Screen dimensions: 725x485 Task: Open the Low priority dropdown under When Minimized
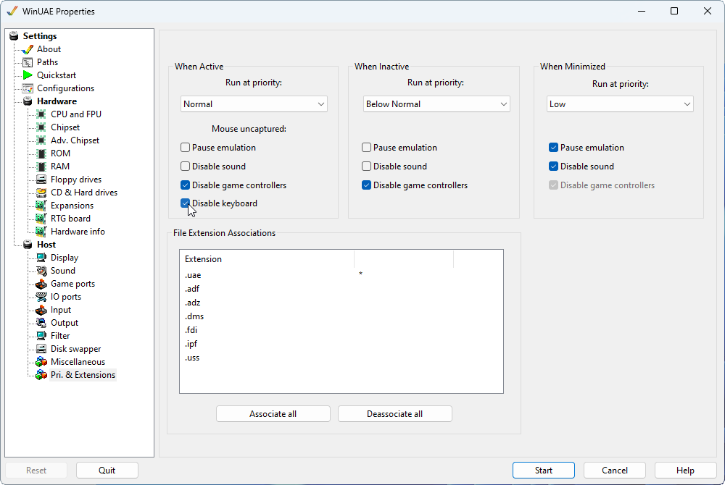[x=619, y=104]
